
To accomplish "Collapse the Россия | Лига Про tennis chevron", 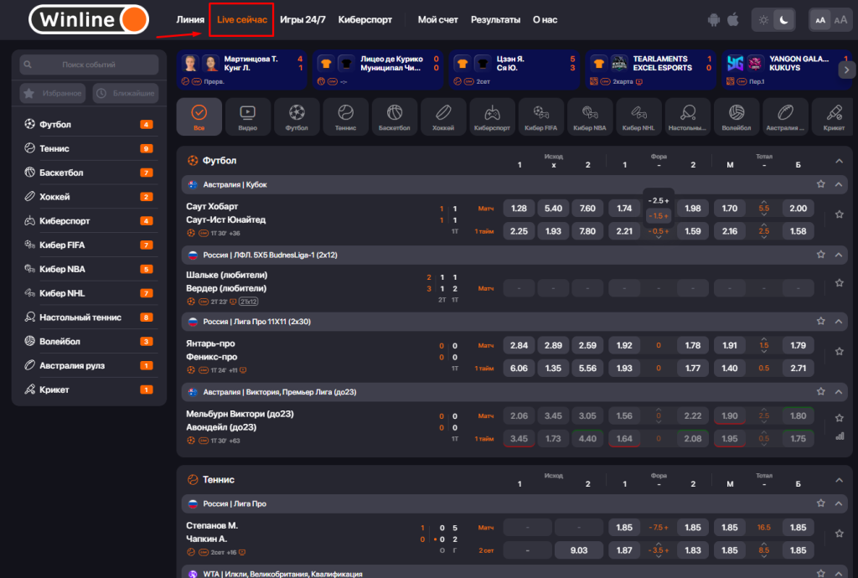I will point(838,503).
